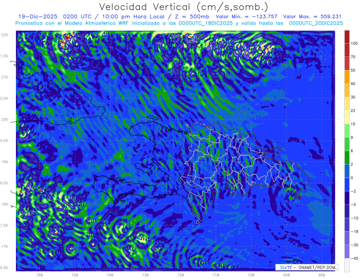Click the '75W' longitude label
The image size is (361, 279).
click(x=75, y=275)
